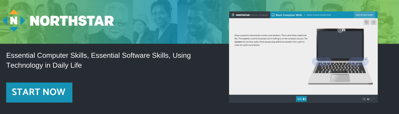Toggle closed captions in the lesson player
The image size is (399, 114).
coord(364,99)
